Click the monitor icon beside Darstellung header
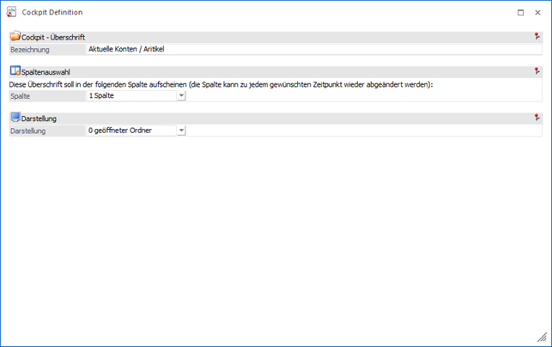The image size is (552, 347). click(x=15, y=118)
